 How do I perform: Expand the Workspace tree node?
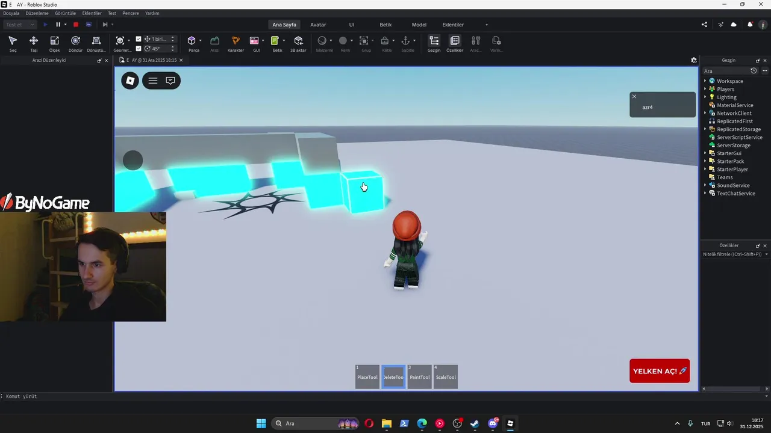coord(705,81)
